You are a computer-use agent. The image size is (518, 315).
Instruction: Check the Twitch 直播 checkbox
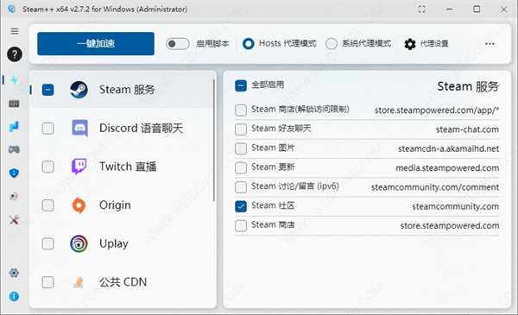pyautogui.click(x=47, y=167)
